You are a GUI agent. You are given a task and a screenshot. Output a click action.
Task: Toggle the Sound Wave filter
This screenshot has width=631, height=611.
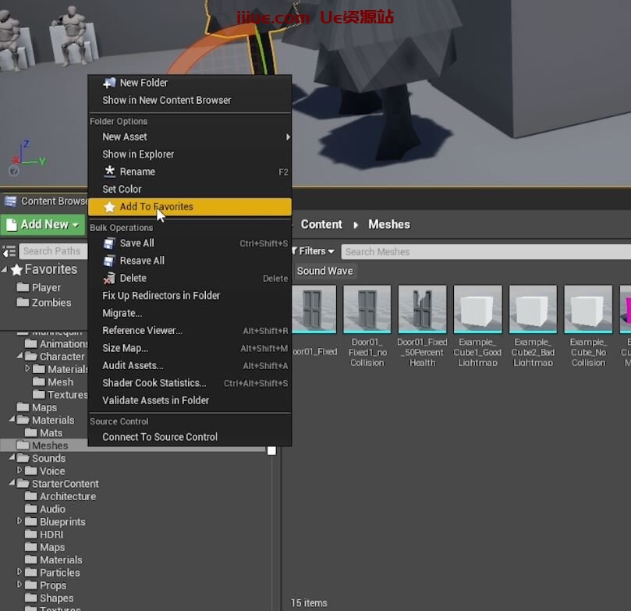(x=324, y=271)
